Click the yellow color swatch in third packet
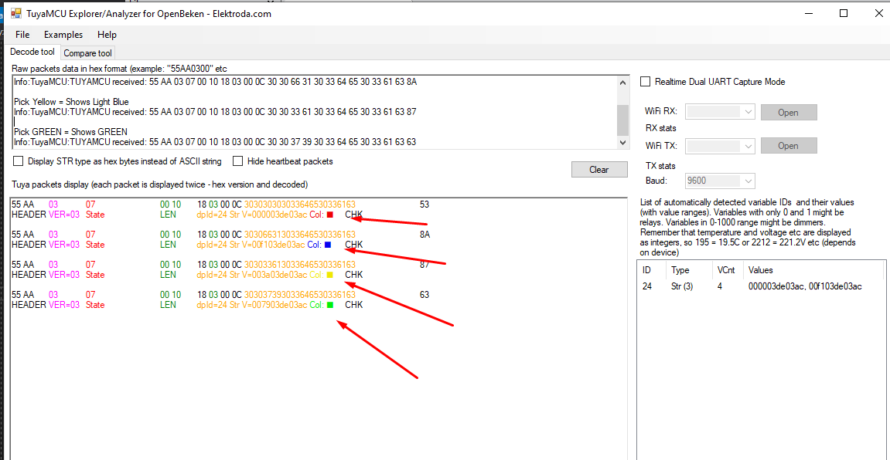 coord(329,275)
